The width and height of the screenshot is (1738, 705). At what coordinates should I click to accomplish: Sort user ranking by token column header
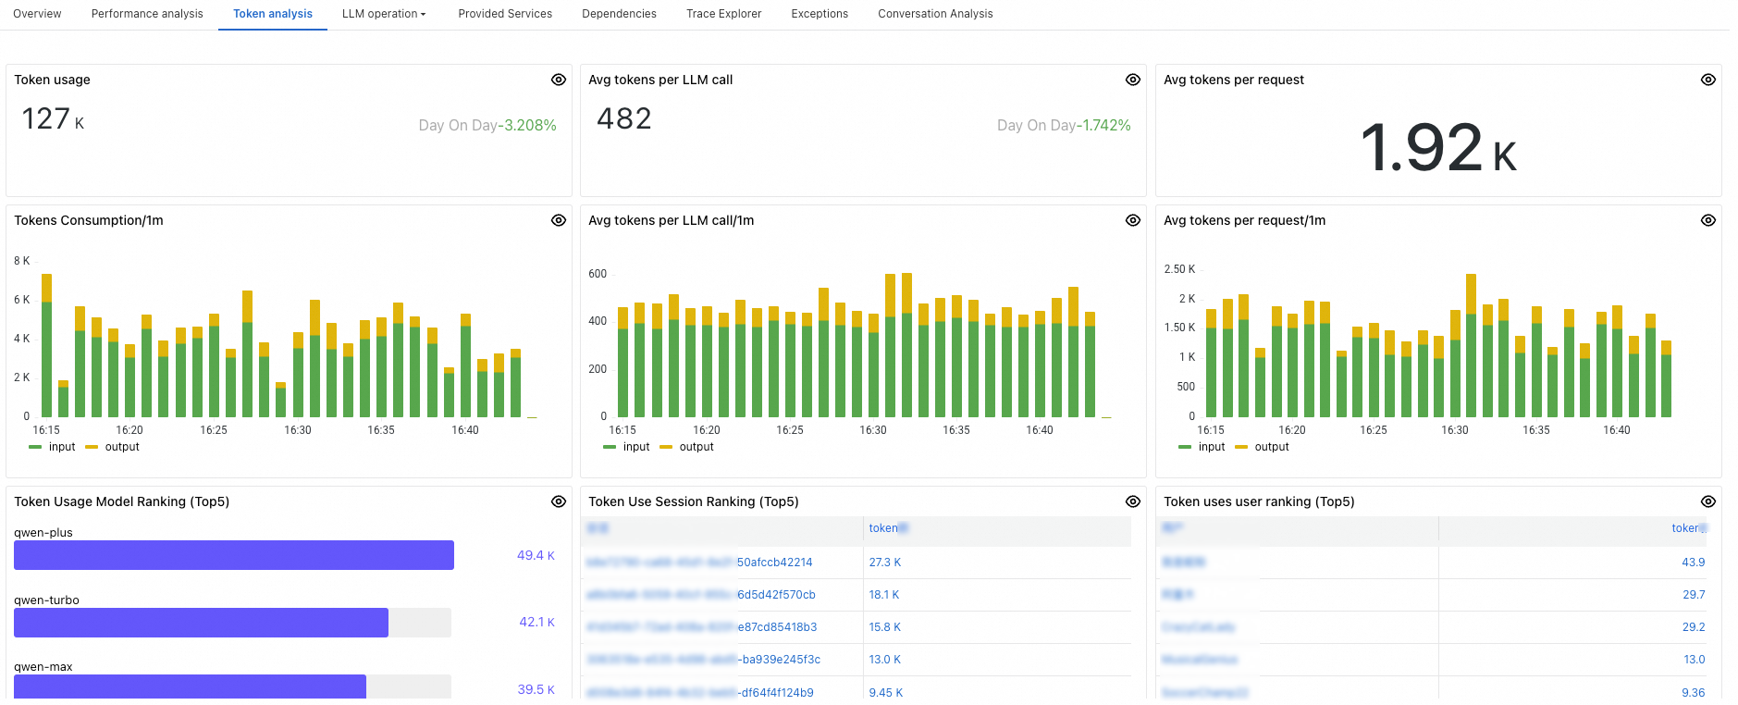[x=1688, y=528]
